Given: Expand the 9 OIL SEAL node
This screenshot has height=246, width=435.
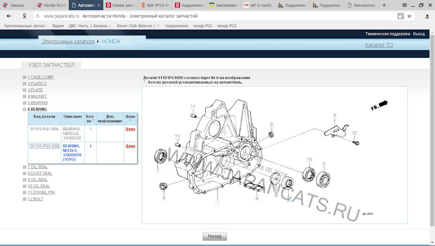Looking at the screenshot, I should pos(24,179).
